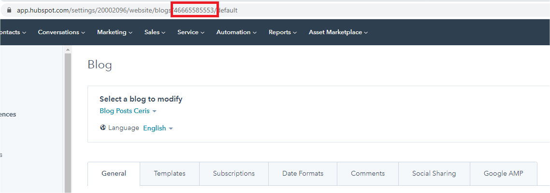Image resolution: width=550 pixels, height=193 pixels.
Task: Expand the Service navigation menu
Action: (x=191, y=32)
